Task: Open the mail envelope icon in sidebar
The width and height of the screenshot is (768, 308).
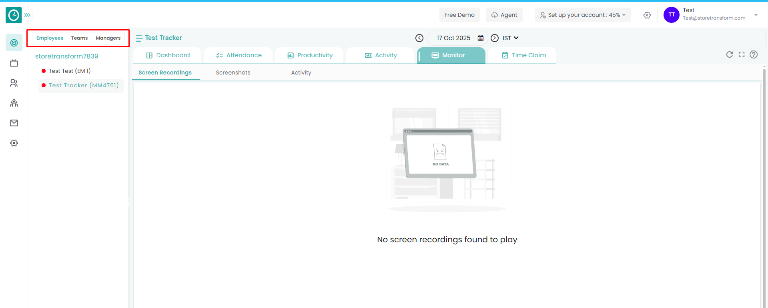Action: 14,123
